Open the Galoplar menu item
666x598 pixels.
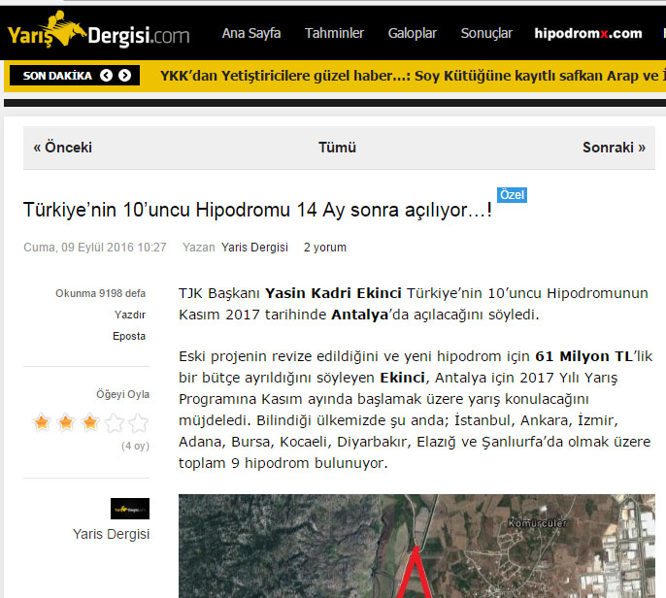pos(412,33)
